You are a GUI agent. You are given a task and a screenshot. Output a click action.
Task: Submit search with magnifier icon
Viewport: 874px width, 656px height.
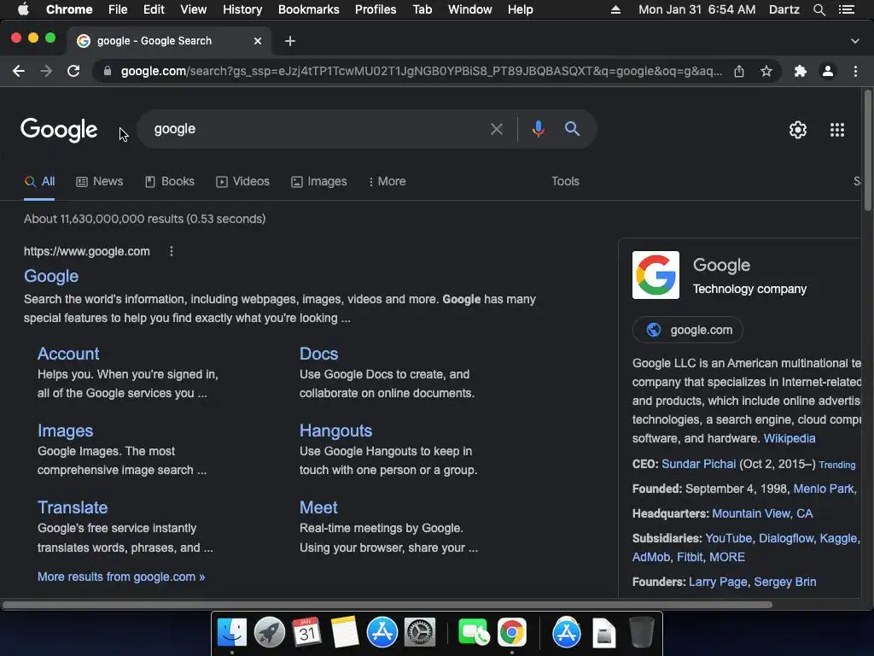pyautogui.click(x=572, y=129)
